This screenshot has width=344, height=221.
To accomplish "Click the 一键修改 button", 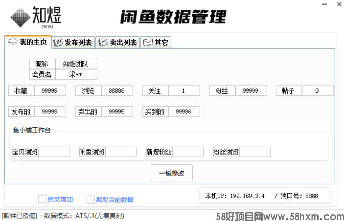I will (x=172, y=173).
